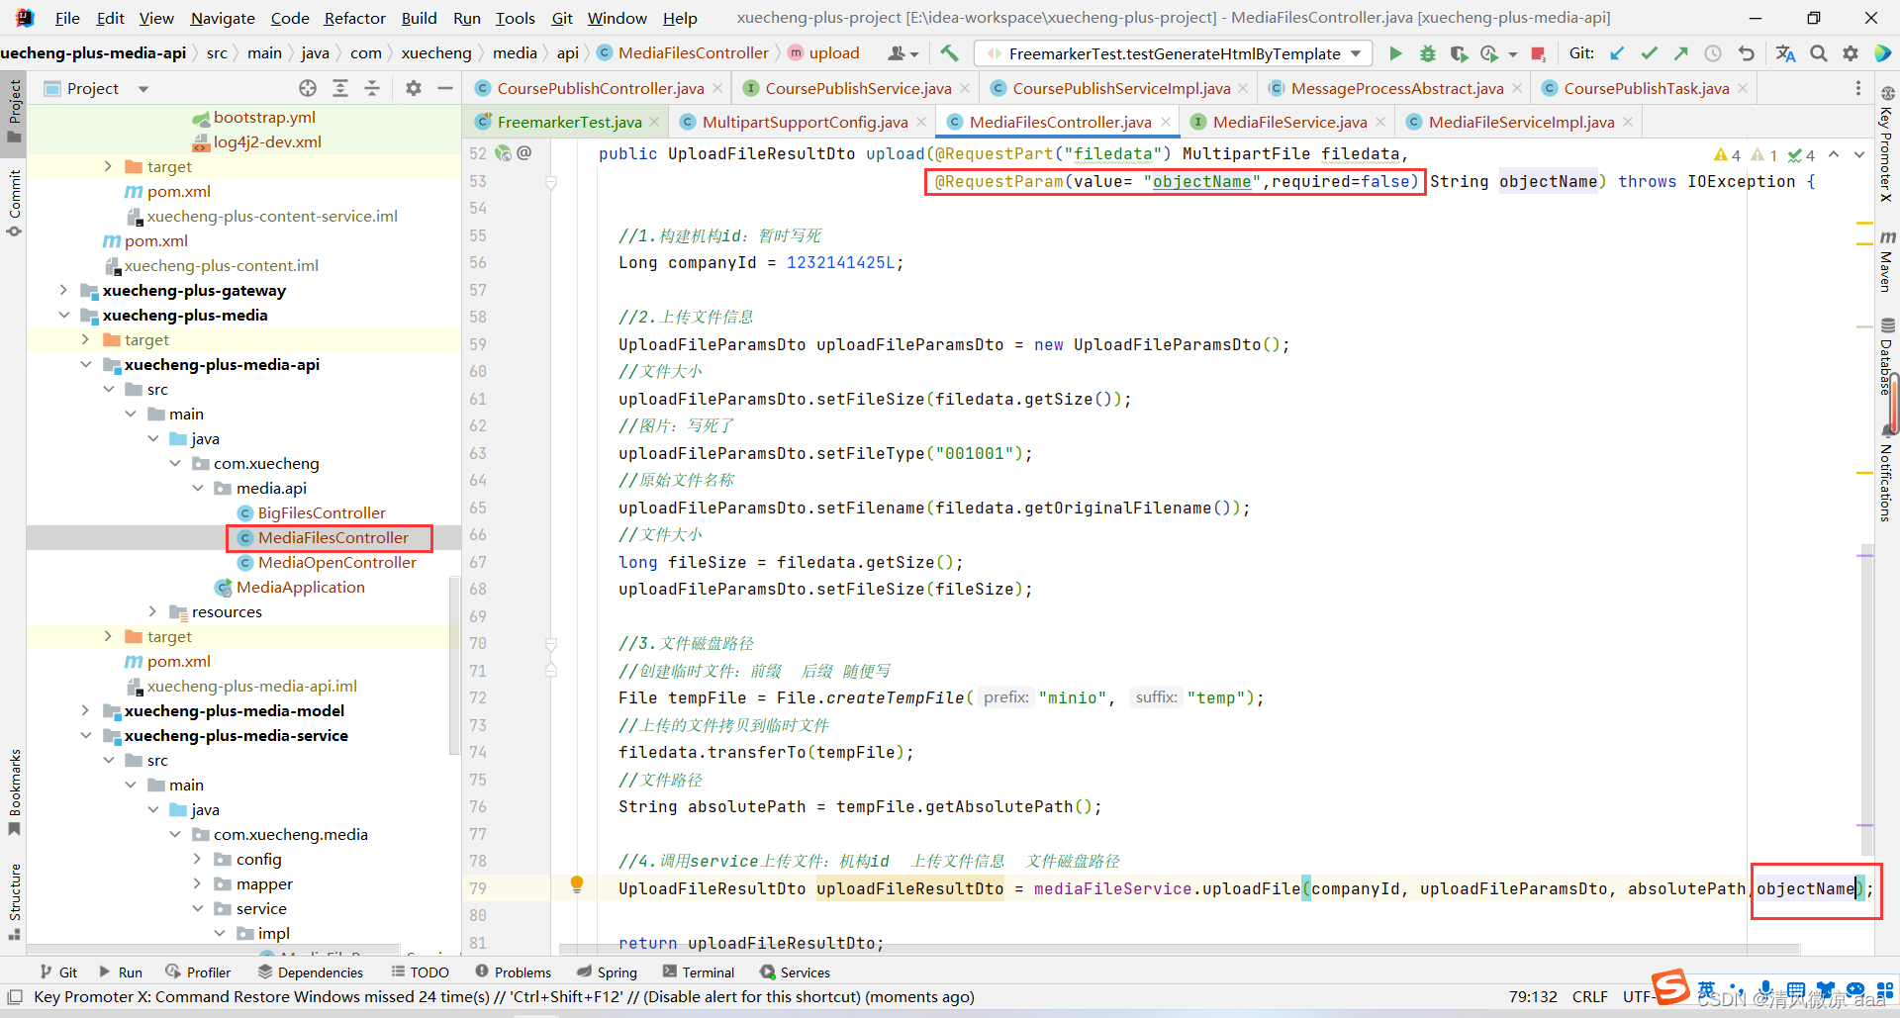Close the MediaFilesController.java tab
The height and width of the screenshot is (1018, 1900).
click(x=1166, y=122)
